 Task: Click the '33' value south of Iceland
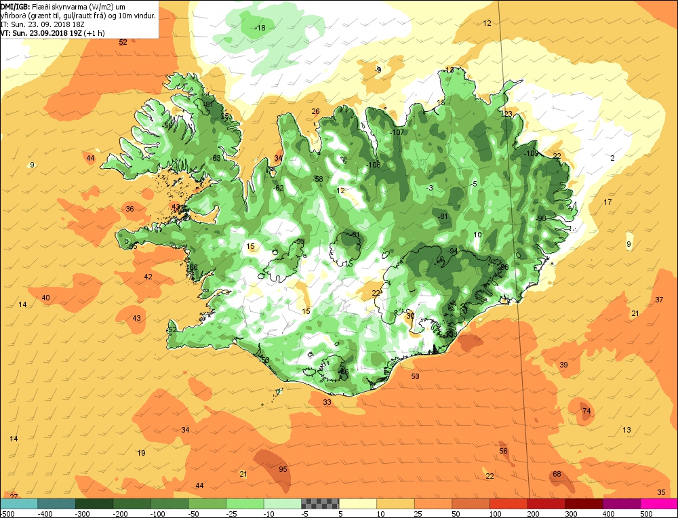click(x=327, y=402)
